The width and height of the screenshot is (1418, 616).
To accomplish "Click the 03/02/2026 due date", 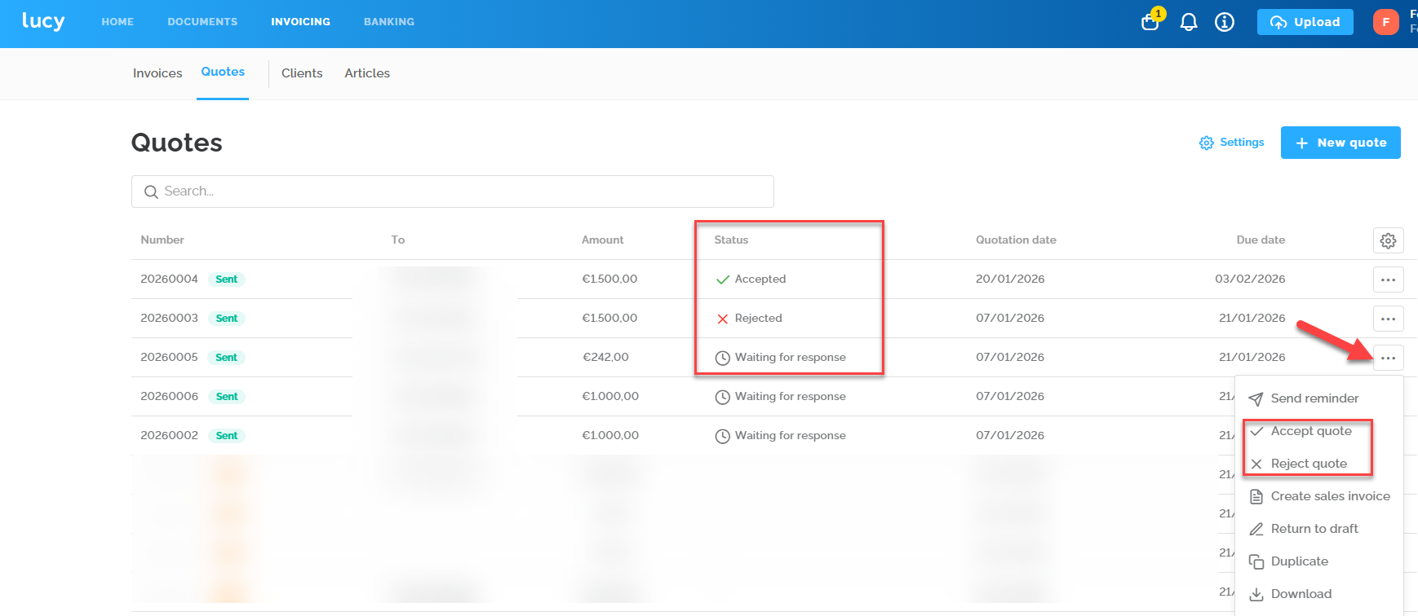I will point(1250,279).
